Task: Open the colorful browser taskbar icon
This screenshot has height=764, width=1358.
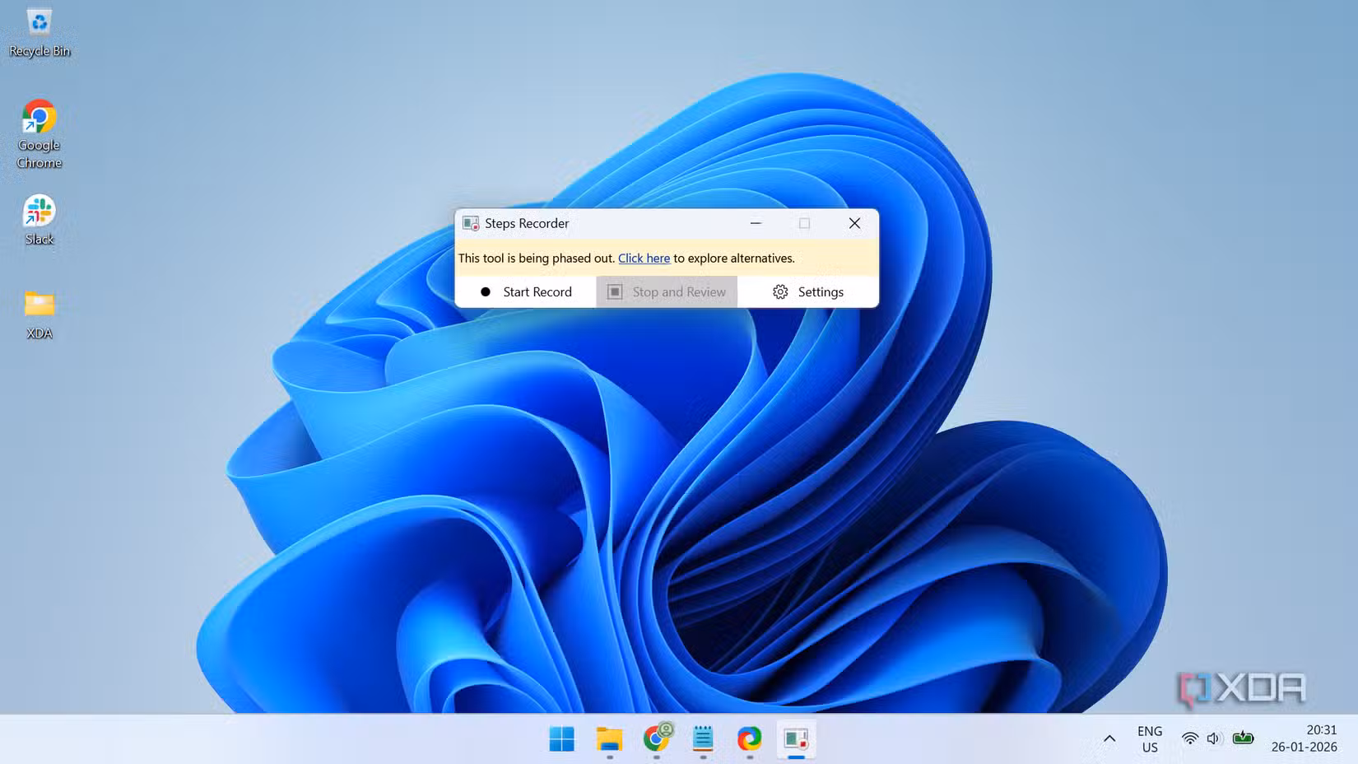Action: 750,739
